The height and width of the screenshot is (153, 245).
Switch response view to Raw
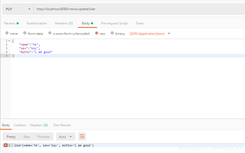pos(27,137)
